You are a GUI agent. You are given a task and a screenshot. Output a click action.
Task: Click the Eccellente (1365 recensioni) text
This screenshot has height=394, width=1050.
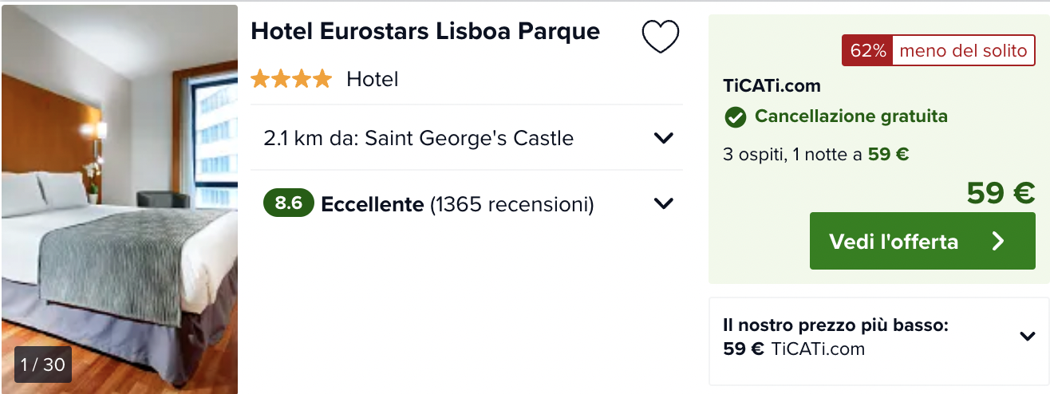(457, 205)
